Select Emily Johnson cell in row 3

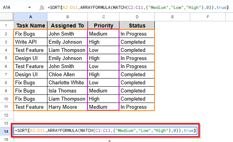[x=67, y=42]
